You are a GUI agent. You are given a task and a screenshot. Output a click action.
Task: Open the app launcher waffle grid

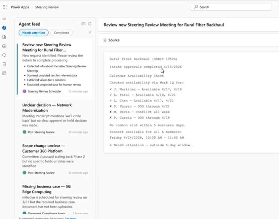point(5,7)
